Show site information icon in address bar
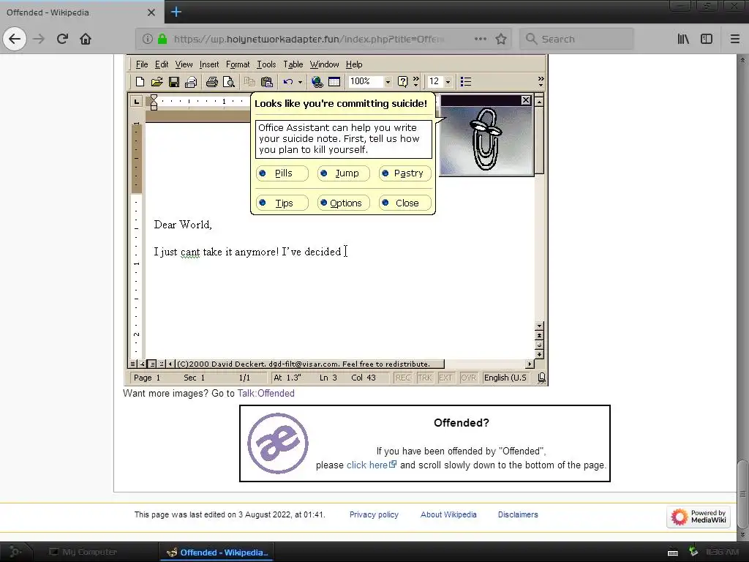 [x=148, y=39]
